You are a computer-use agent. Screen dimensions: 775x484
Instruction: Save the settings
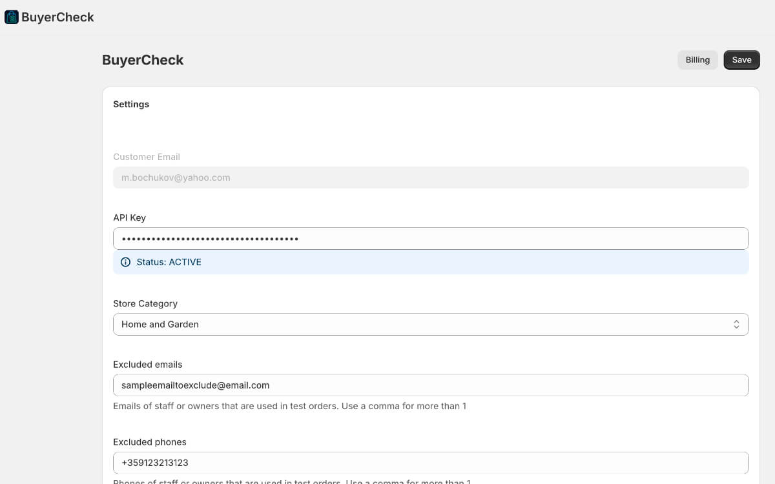click(x=741, y=60)
